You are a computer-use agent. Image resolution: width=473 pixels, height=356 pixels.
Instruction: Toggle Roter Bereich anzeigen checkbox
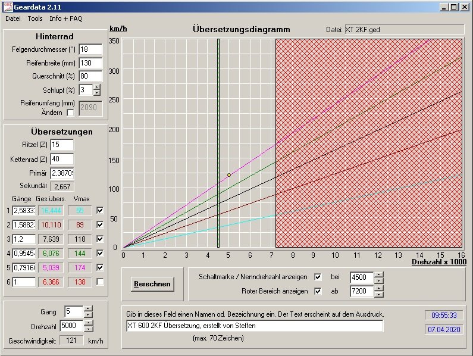click(318, 291)
